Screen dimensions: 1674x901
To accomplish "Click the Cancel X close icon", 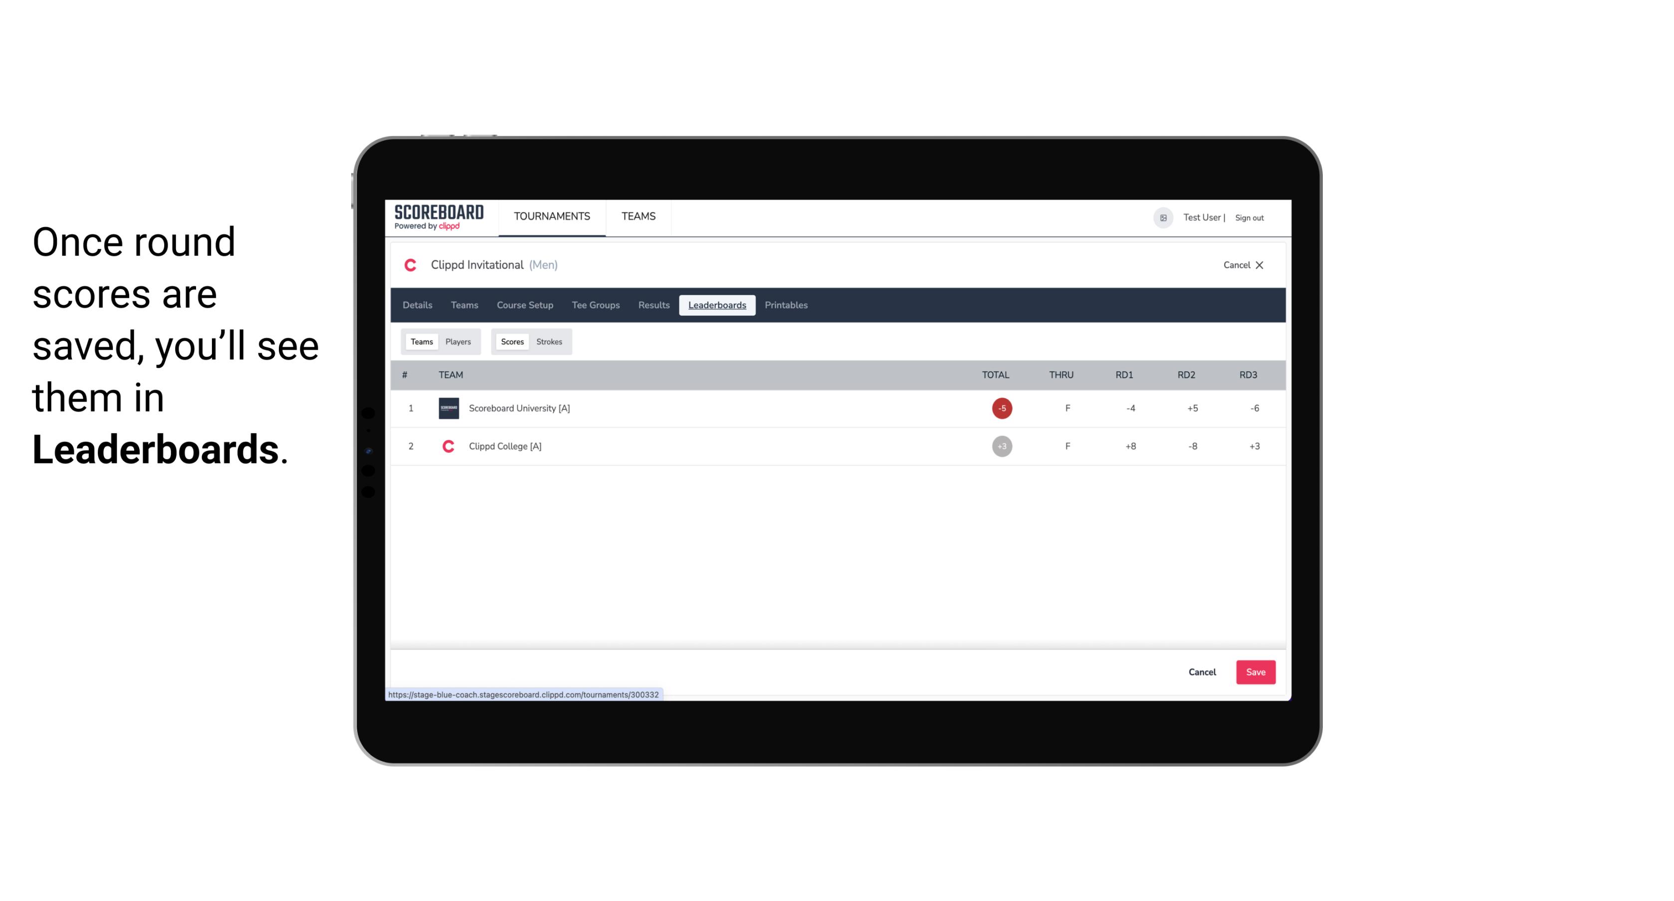I will [1259, 264].
